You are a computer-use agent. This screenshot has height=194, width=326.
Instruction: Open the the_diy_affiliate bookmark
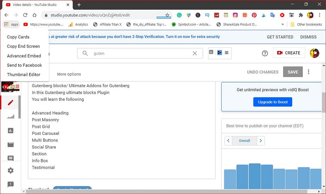(x=146, y=24)
